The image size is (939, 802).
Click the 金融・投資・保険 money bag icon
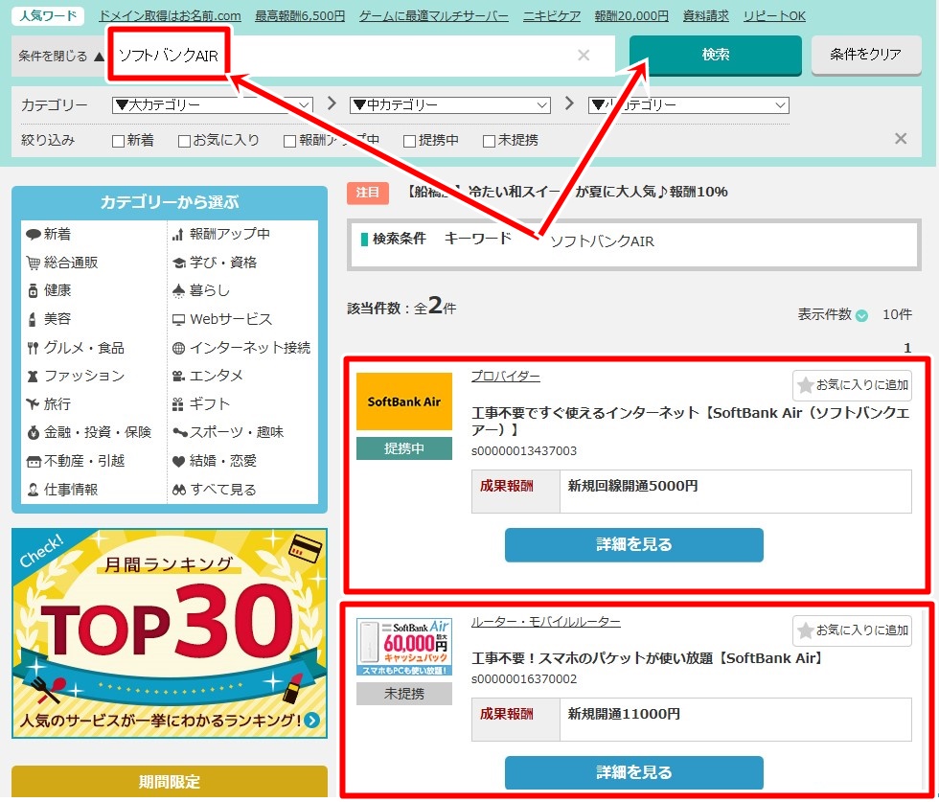(x=34, y=432)
